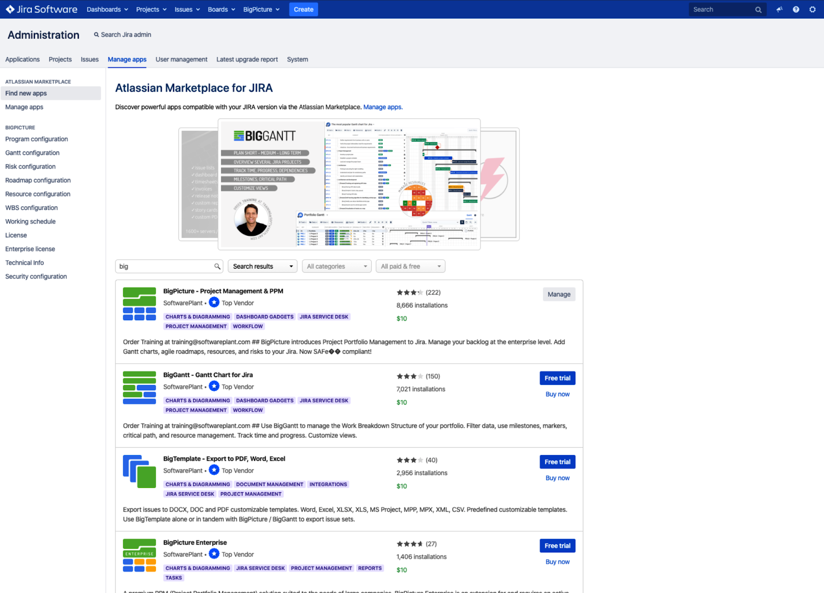Start Free trial for BigPicture Enterprise
Image resolution: width=824 pixels, height=593 pixels.
(x=557, y=546)
